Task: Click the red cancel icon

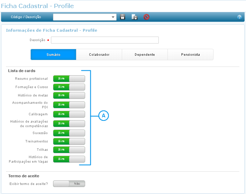Action: click(147, 17)
